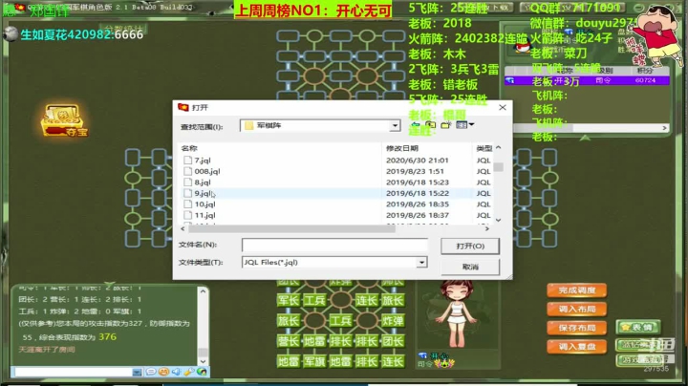Click the file list scroll-right arrow
Viewport: 688px width, 386px height.
tap(486, 229)
